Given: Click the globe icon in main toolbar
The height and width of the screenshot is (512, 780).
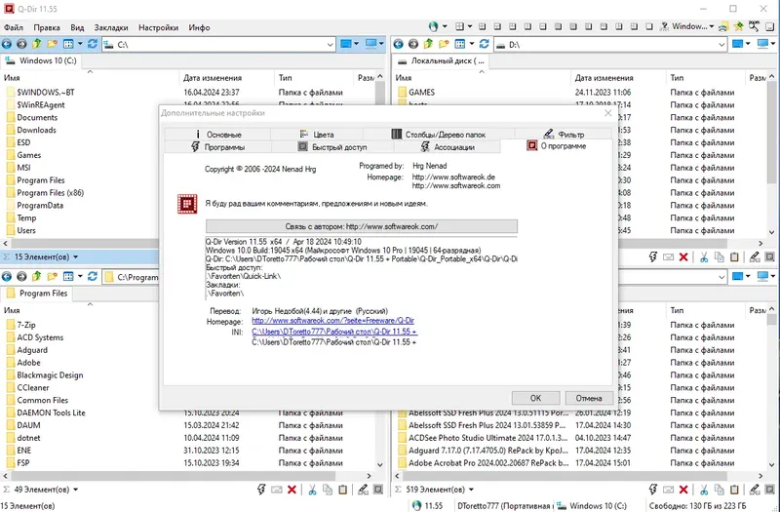Looking at the screenshot, I should 433,26.
